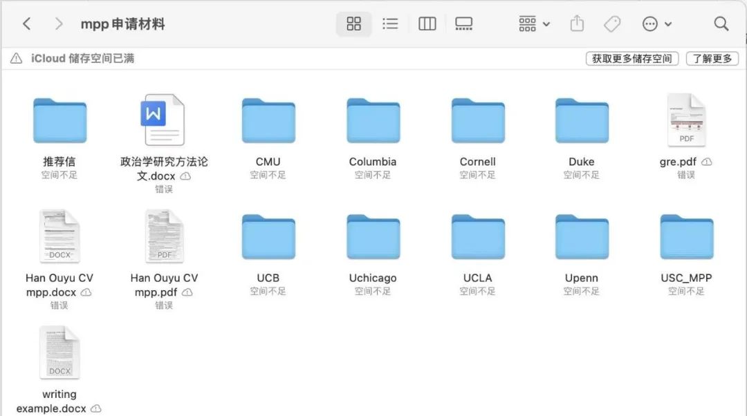The image size is (747, 416).
Task: Click the tag icon in toolbar
Action: [612, 23]
